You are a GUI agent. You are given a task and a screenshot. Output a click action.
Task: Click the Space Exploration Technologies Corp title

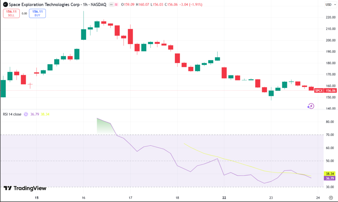point(44,5)
